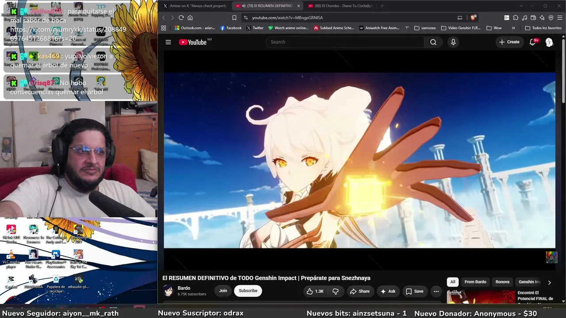Image resolution: width=566 pixels, height=318 pixels.
Task: Click the Subscribe button
Action: [248, 291]
